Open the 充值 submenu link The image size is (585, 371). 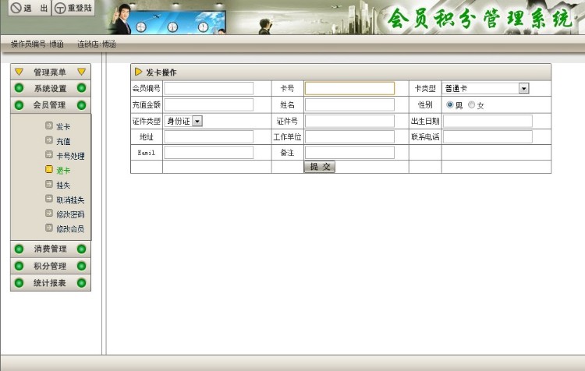click(63, 141)
